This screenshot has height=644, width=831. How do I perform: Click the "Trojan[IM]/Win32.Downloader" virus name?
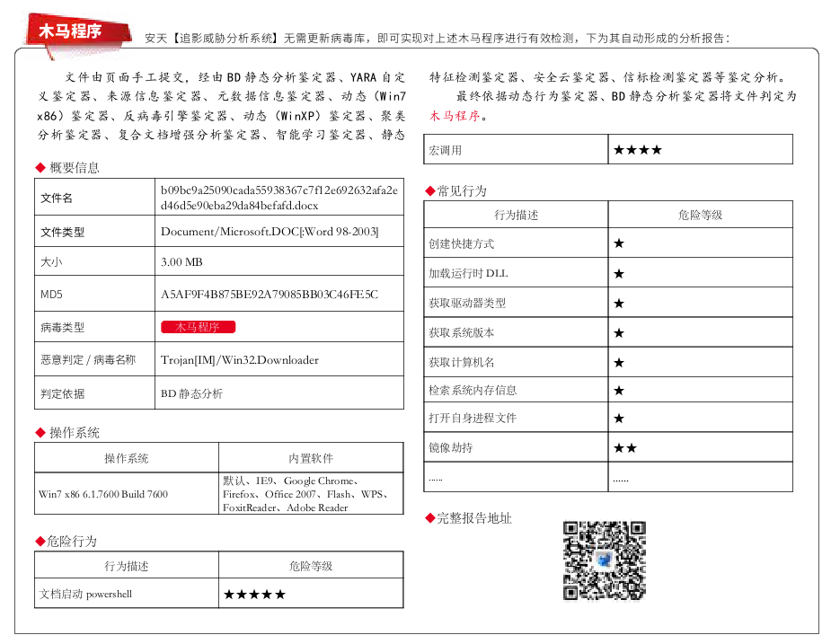240,360
